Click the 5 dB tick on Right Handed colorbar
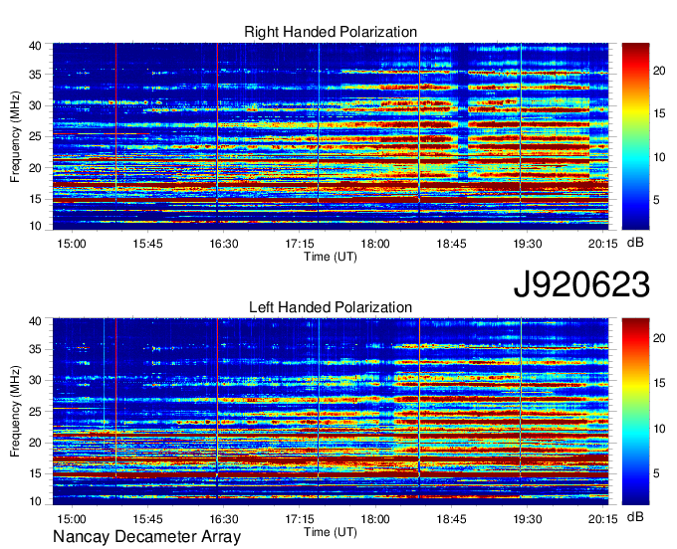This screenshot has height=549, width=677. pyautogui.click(x=656, y=200)
